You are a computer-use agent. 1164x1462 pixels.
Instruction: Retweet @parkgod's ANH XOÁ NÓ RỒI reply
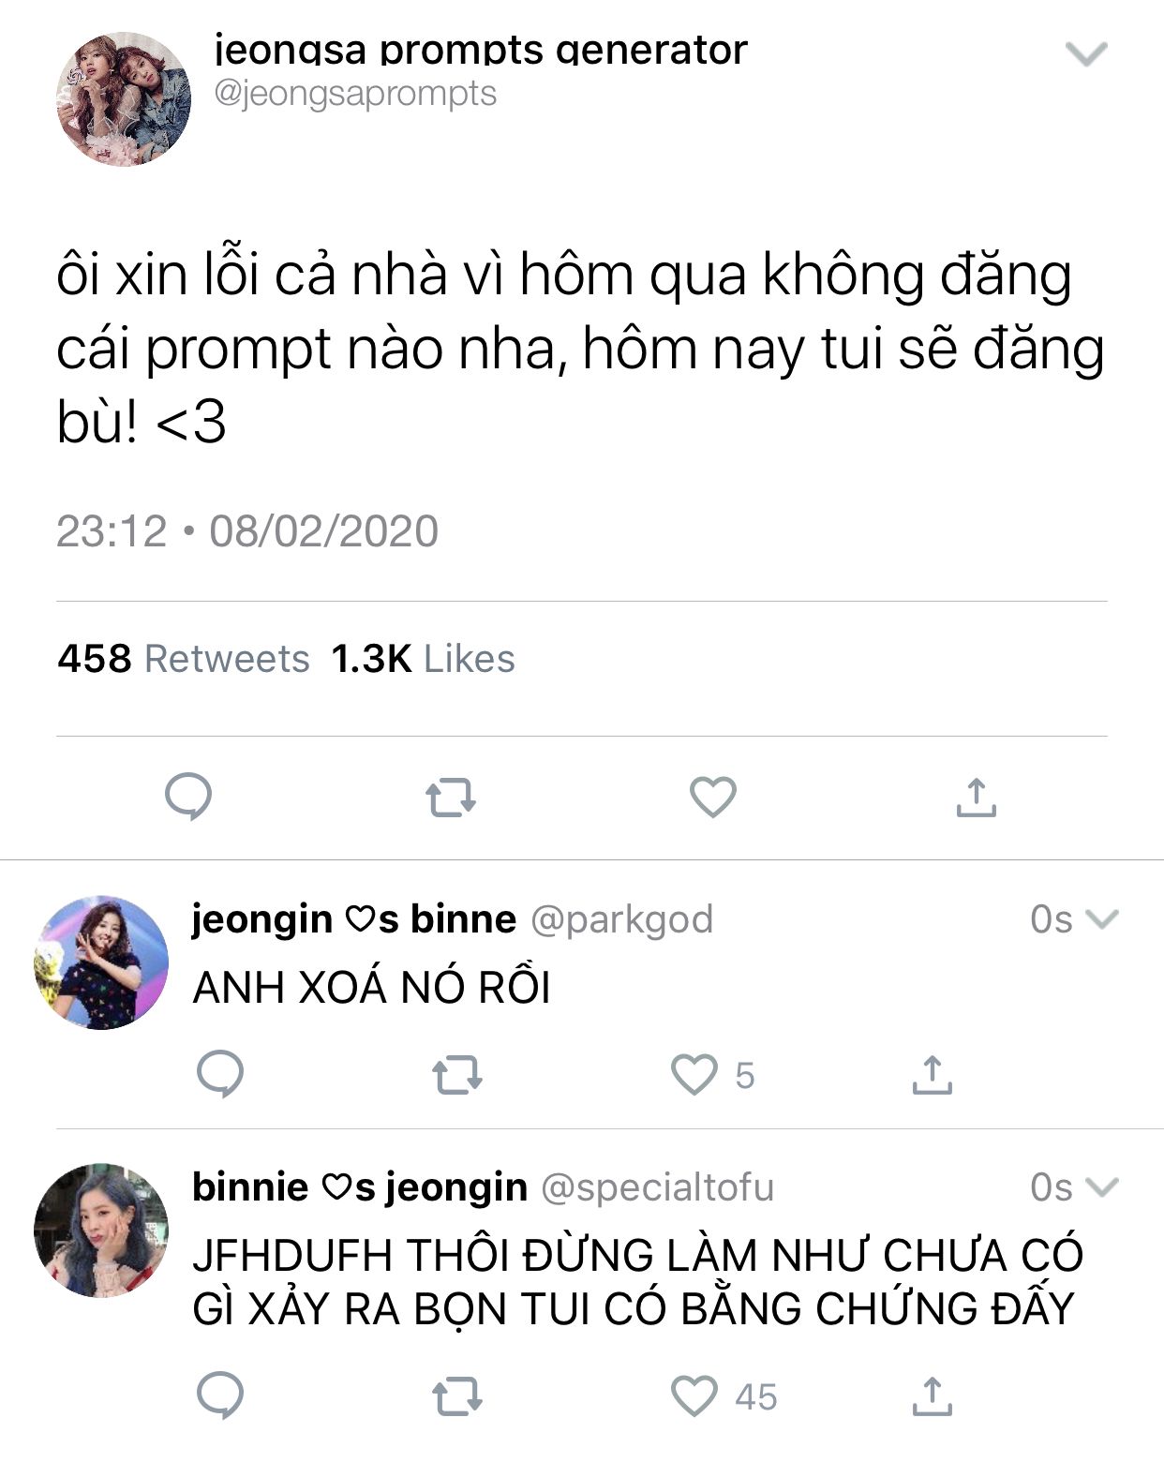click(x=457, y=1076)
